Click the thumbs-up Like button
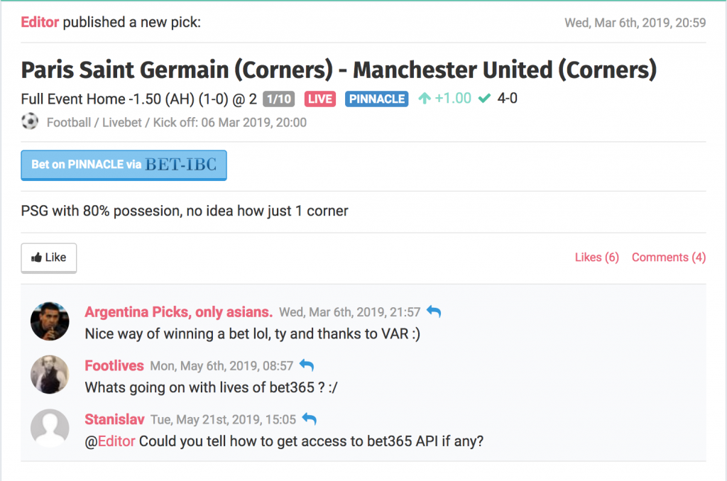This screenshot has height=481, width=727. (x=49, y=258)
